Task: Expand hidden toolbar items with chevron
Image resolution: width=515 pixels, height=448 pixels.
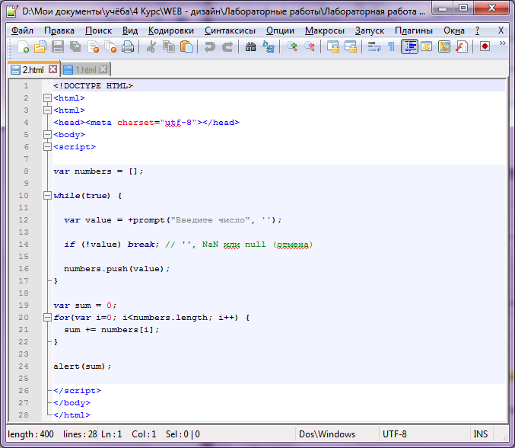Action: pyautogui.click(x=502, y=44)
